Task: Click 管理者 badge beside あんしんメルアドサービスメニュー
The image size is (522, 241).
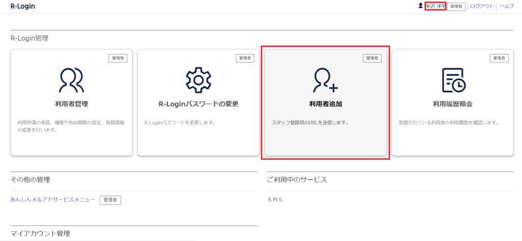Action: point(110,200)
